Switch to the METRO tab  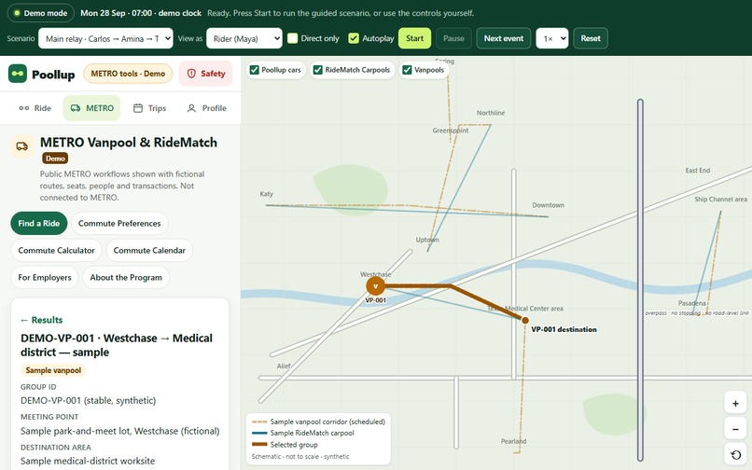click(91, 108)
